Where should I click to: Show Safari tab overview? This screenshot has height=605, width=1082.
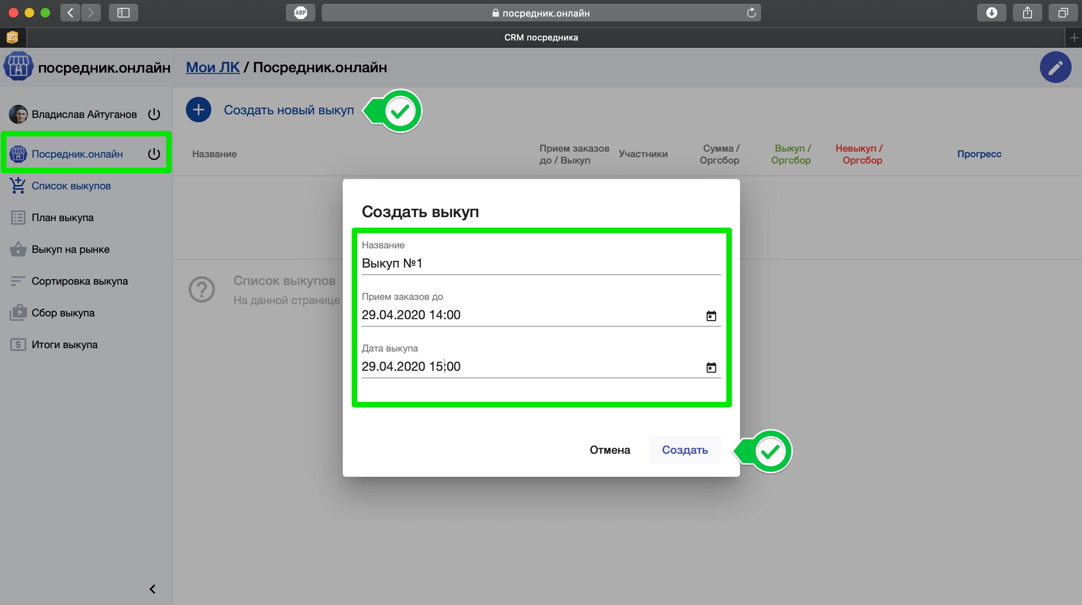tap(1063, 13)
